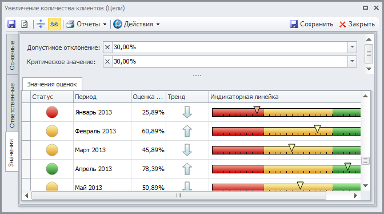
Task: Select the Значения оценок tab
Action: pos(52,84)
